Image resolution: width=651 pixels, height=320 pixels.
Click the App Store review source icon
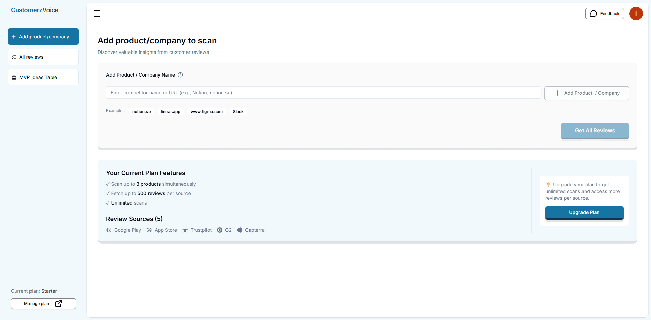point(149,230)
